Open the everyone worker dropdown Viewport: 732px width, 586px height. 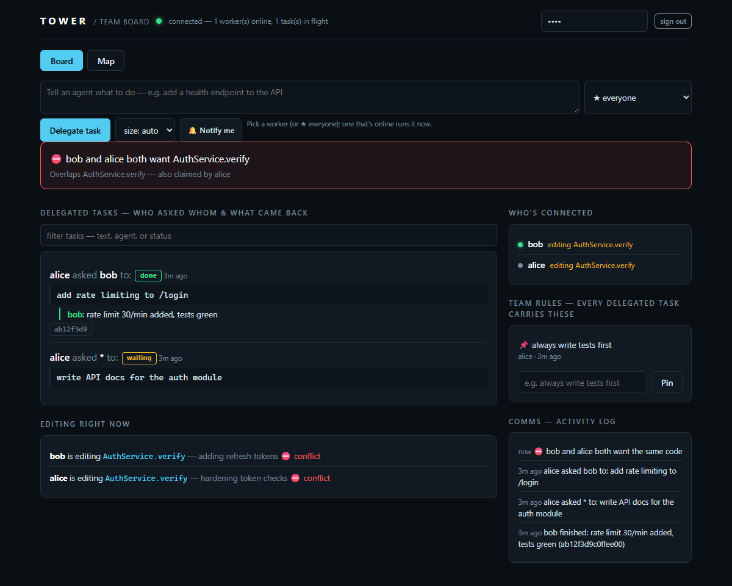point(638,97)
